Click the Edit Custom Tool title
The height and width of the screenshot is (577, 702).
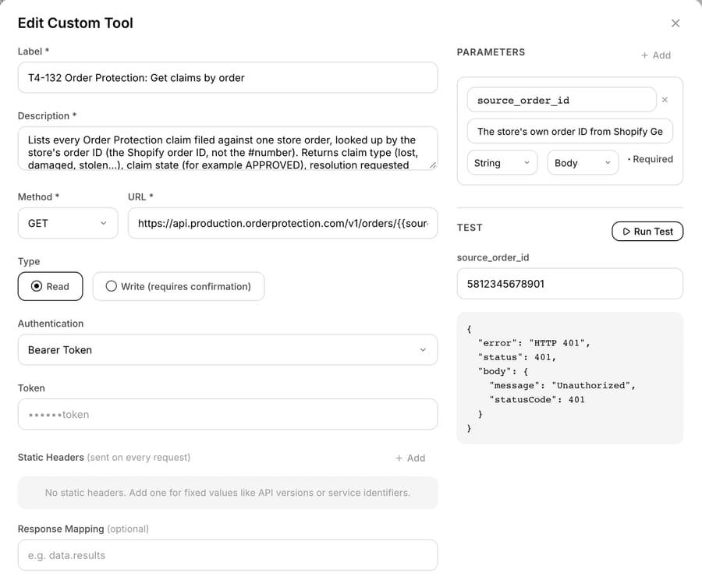(x=76, y=23)
